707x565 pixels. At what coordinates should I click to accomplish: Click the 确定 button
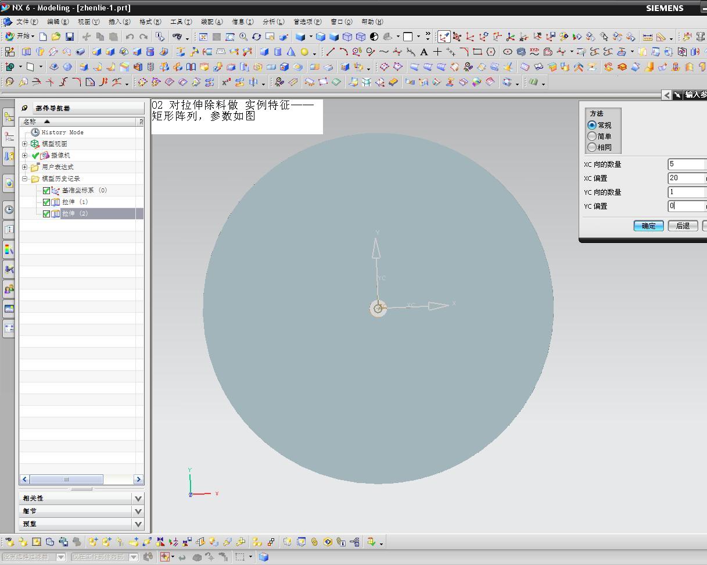pyautogui.click(x=648, y=226)
